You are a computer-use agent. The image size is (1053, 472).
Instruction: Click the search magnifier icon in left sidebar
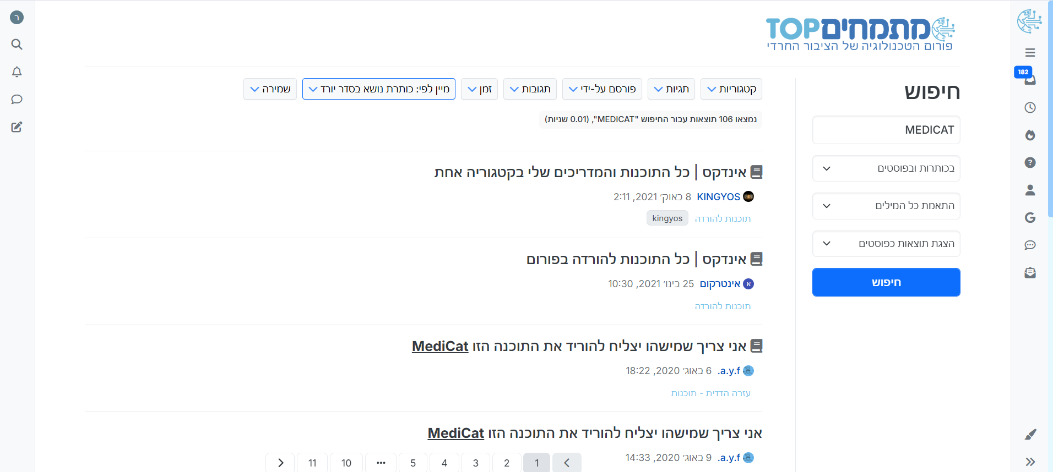[x=17, y=45]
